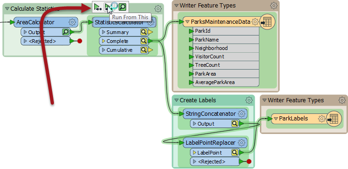Select the LabelPointReplacer transformer
Screen dimensions: 348x169
coord(215,143)
